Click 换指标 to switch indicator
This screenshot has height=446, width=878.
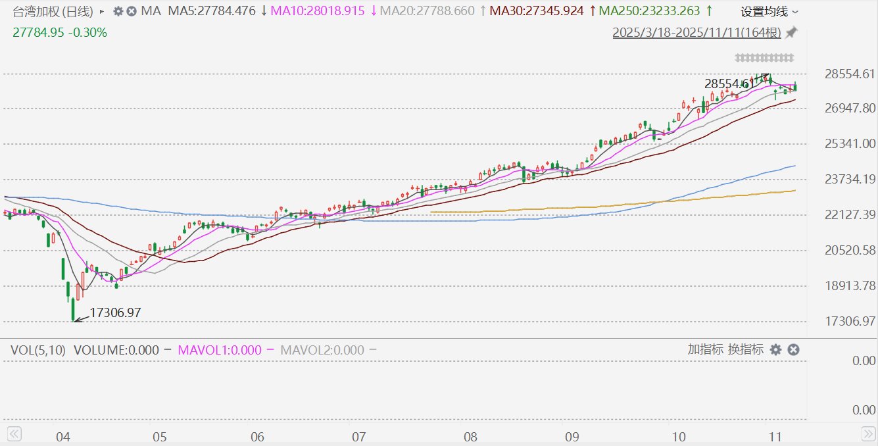(x=746, y=350)
